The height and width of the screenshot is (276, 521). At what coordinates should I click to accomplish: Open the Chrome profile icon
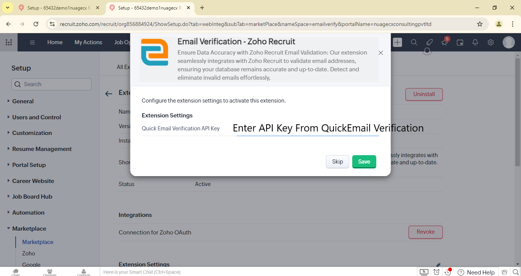(x=499, y=24)
